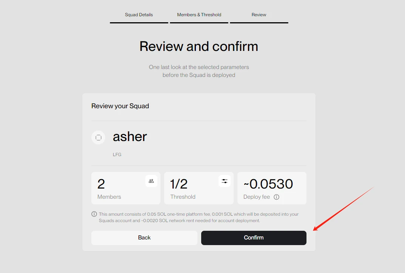
Task: Click the people icon in Members card
Action: (x=151, y=181)
